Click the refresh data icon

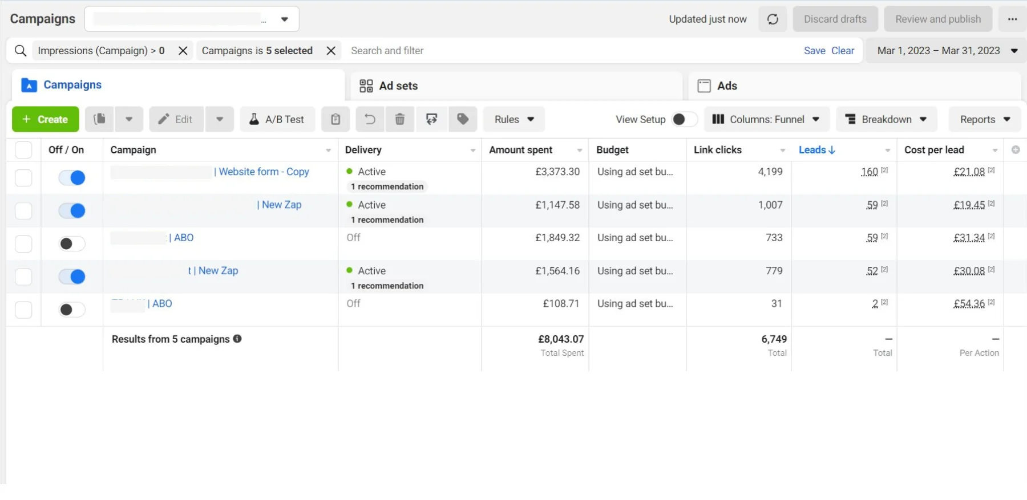pyautogui.click(x=773, y=19)
